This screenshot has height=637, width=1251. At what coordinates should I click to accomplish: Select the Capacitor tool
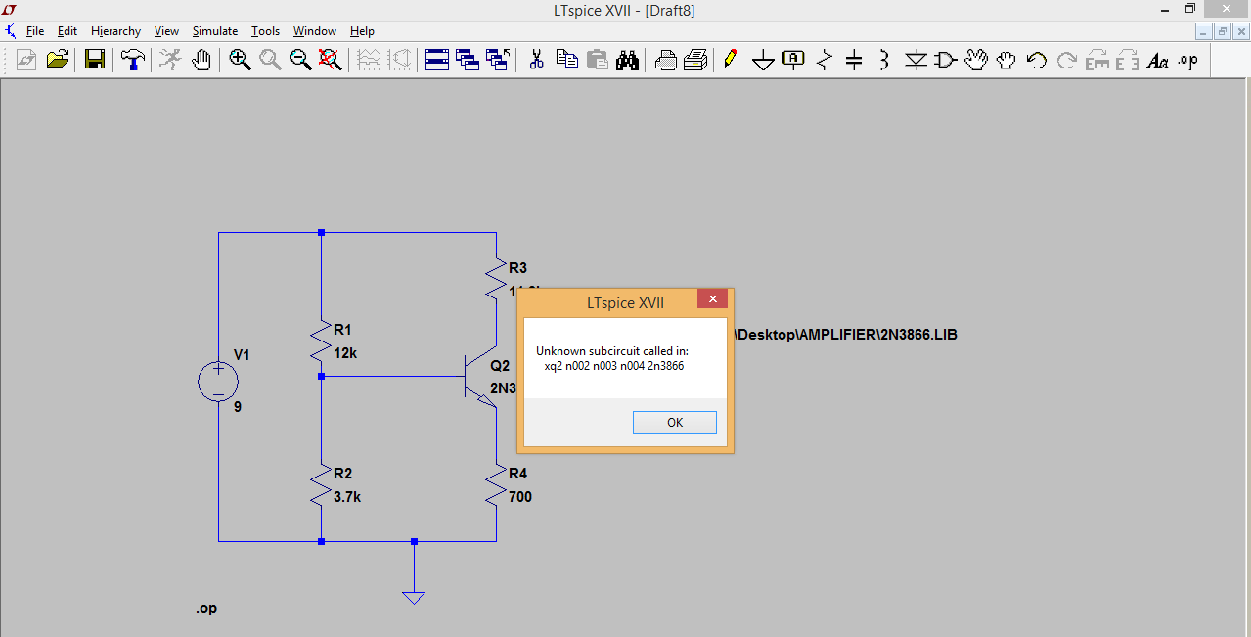pos(855,60)
